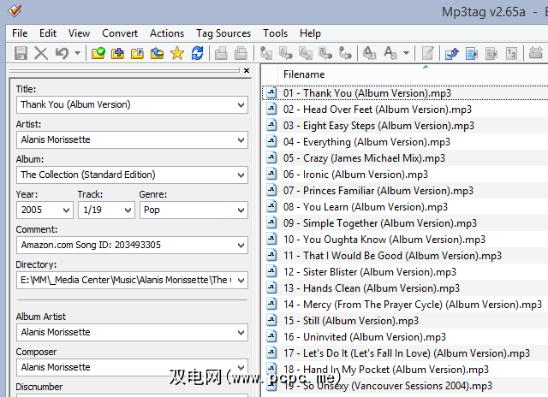Expand the Album field dropdown

(241, 175)
